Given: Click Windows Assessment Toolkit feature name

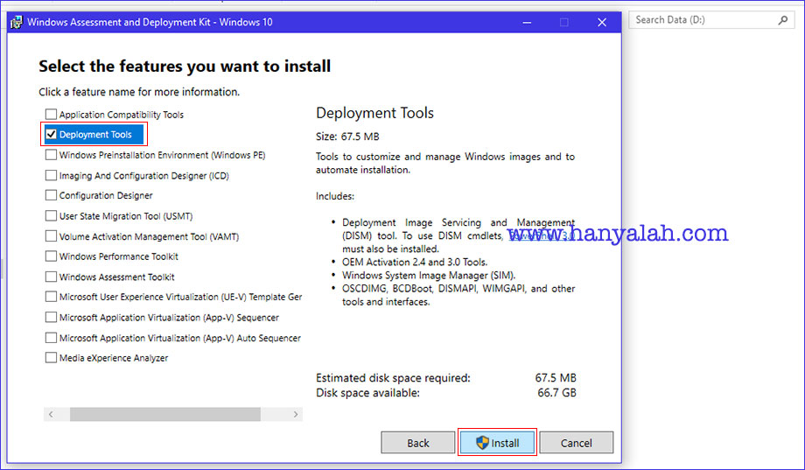Looking at the screenshot, I should click(x=116, y=277).
